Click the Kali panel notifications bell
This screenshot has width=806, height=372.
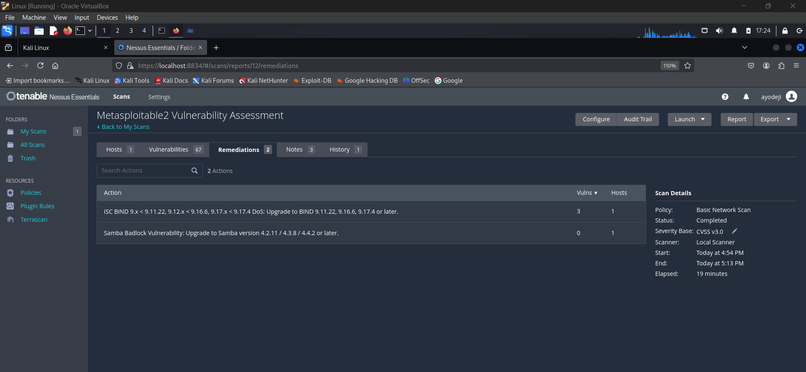(x=734, y=31)
